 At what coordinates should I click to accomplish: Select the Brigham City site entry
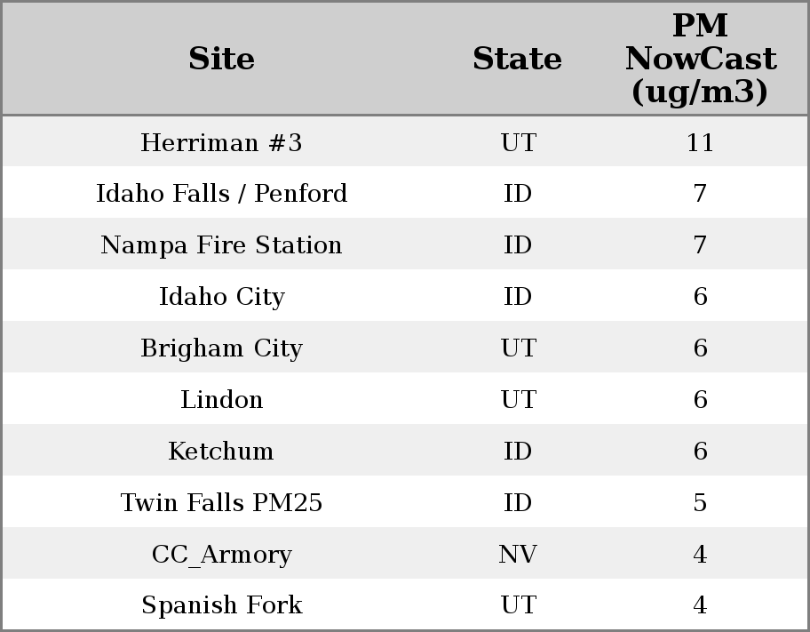221,348
